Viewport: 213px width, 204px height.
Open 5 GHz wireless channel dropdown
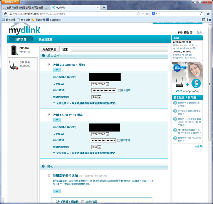point(96,147)
